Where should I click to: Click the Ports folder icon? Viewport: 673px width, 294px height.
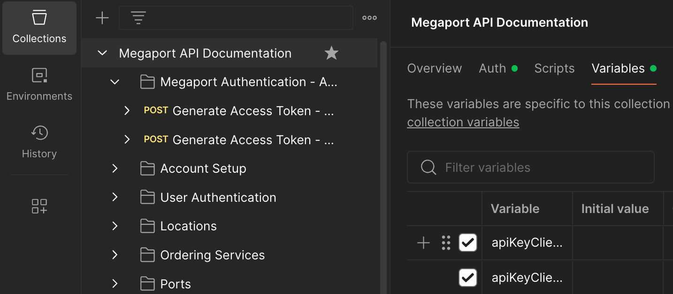tap(147, 284)
